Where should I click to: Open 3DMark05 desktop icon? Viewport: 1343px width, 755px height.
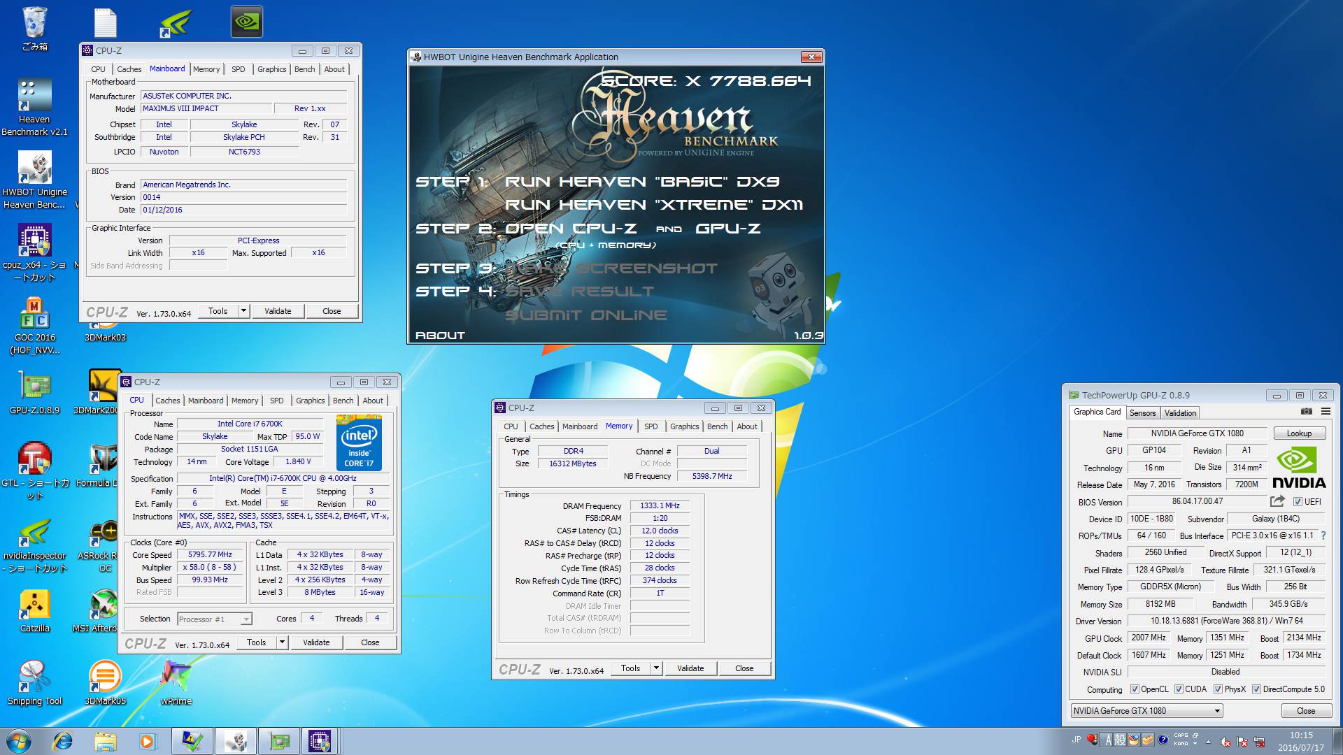[105, 682]
